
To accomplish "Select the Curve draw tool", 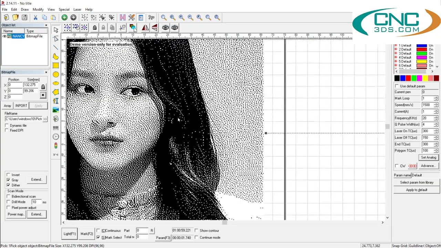I will tap(56, 56).
